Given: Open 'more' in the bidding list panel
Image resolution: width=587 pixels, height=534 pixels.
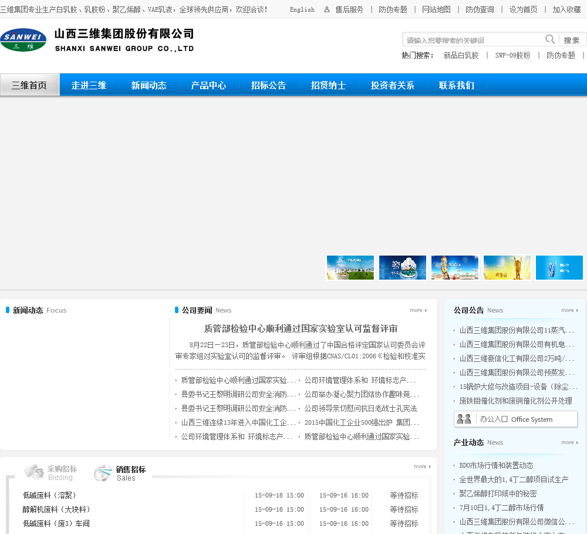Looking at the screenshot, I should (x=422, y=466).
